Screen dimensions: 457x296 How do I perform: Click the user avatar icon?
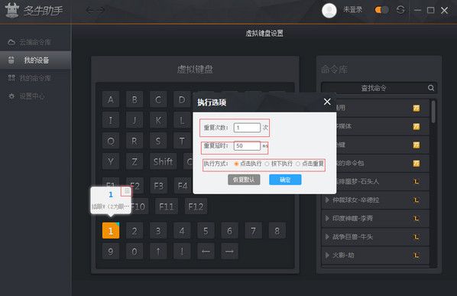tap(329, 11)
